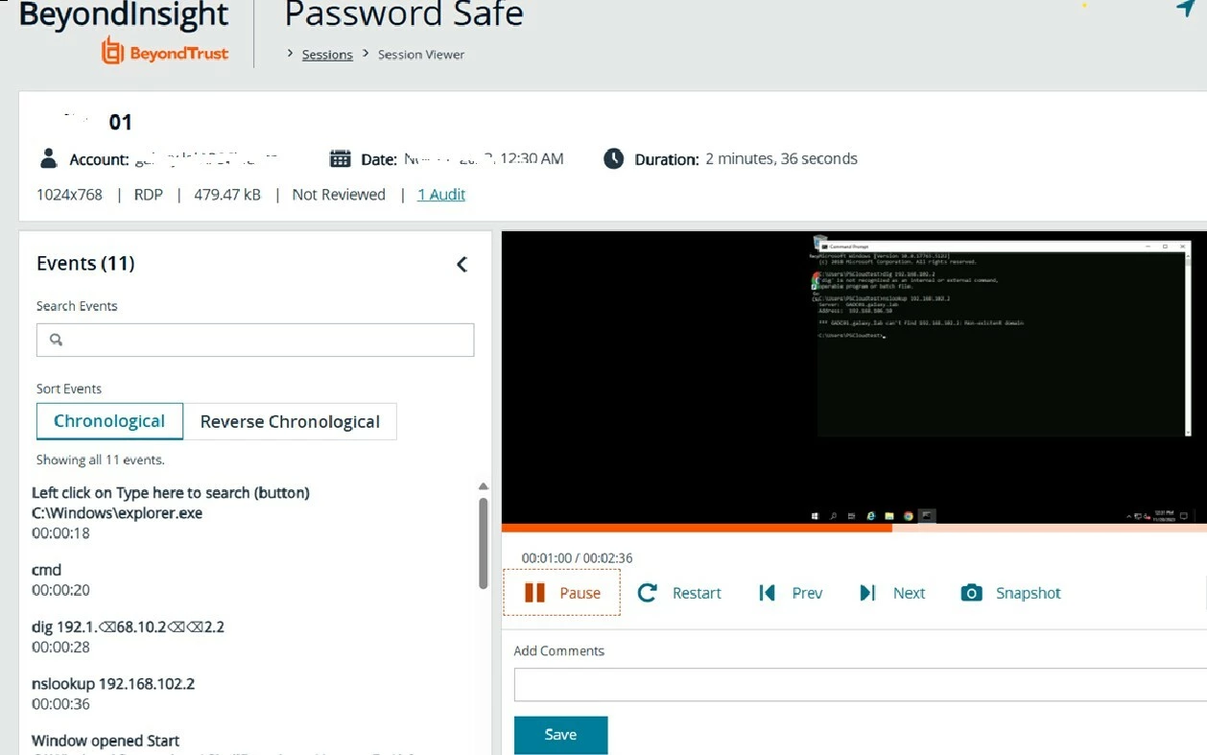
Task: Take a Snapshot of the session
Action: coord(1010,593)
